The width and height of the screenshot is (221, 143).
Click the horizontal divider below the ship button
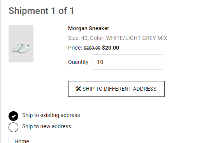tap(115, 103)
